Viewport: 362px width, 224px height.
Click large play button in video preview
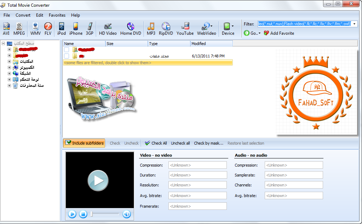point(98,180)
